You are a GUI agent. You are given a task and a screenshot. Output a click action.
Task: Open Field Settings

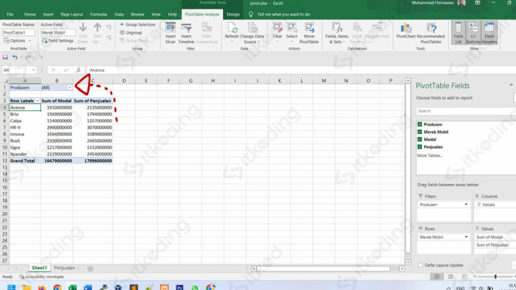(58, 41)
